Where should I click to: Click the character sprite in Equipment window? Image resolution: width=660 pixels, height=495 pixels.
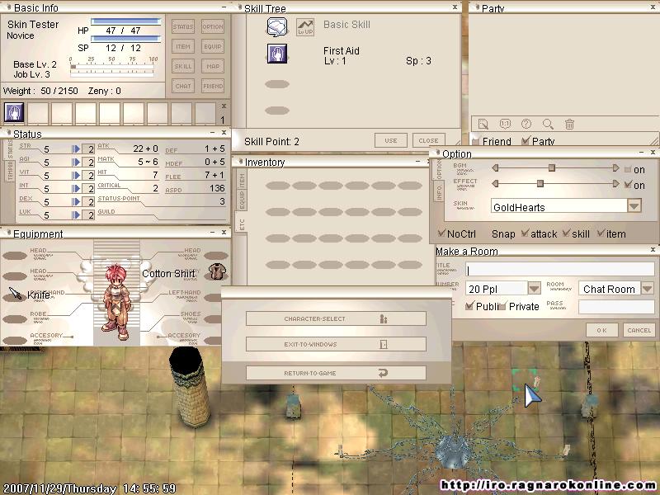[x=116, y=301]
